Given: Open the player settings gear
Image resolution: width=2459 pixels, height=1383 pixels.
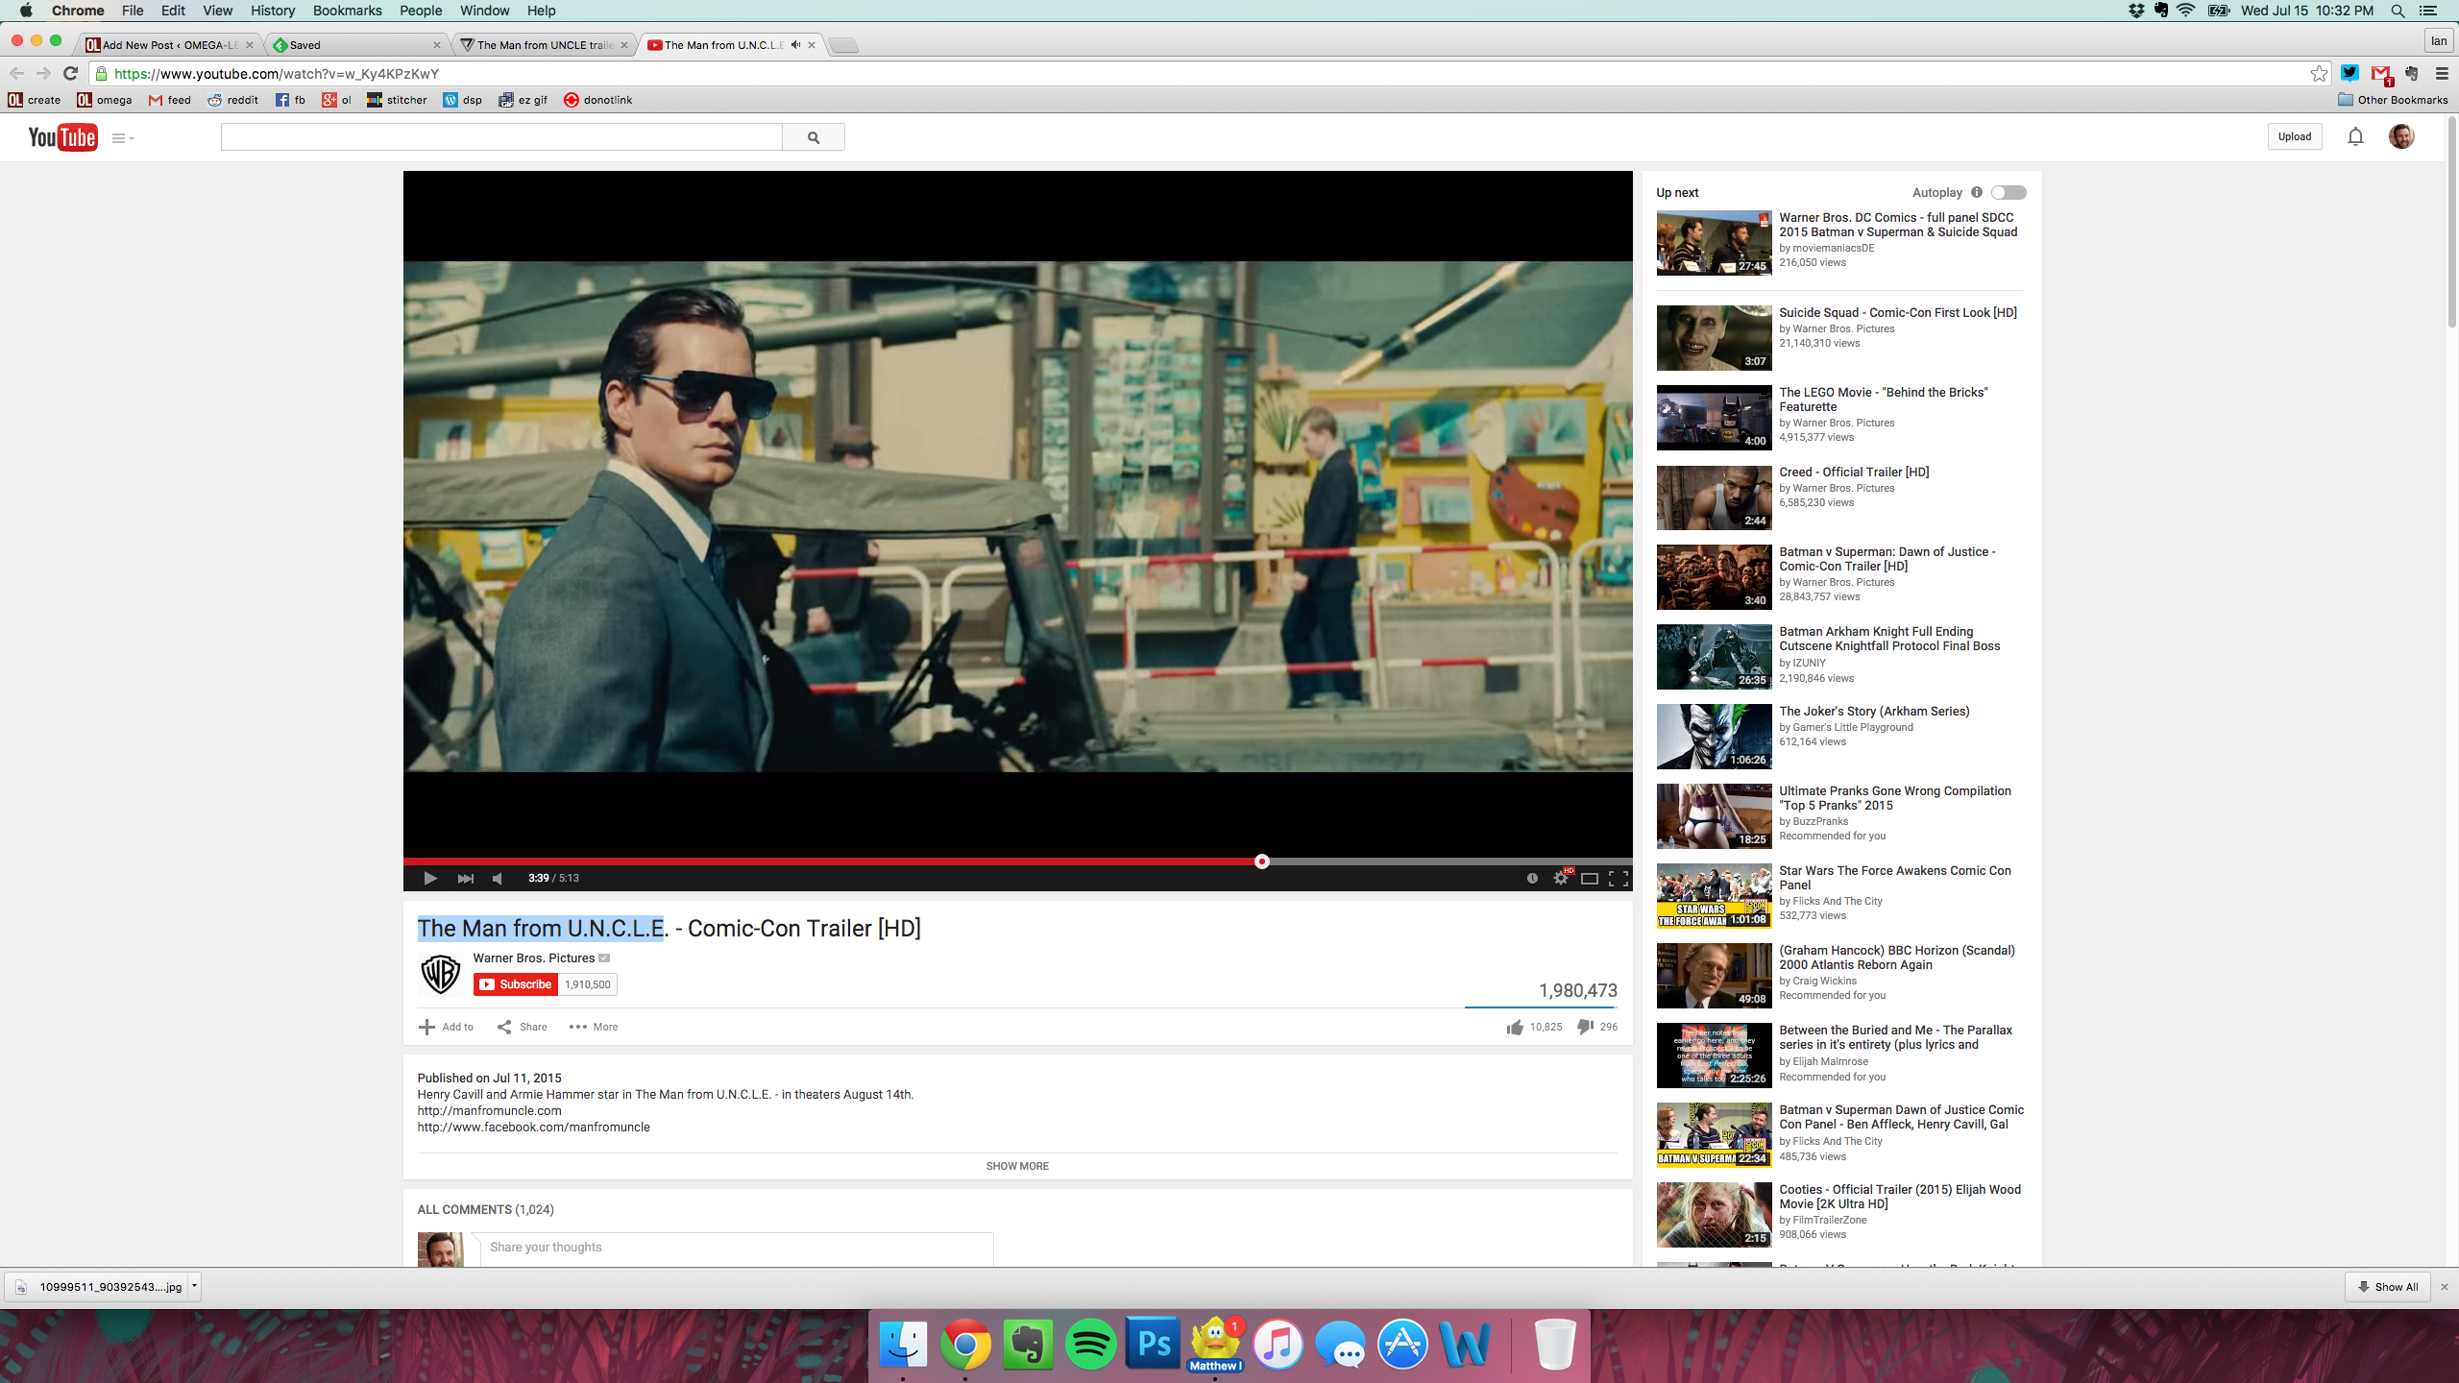Looking at the screenshot, I should click(x=1561, y=878).
